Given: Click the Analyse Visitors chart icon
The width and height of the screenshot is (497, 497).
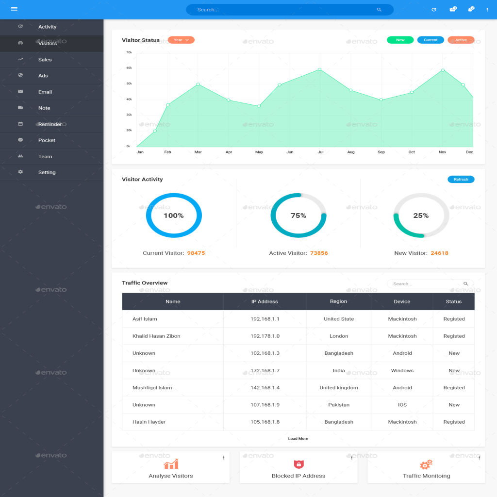Looking at the screenshot, I should (171, 464).
